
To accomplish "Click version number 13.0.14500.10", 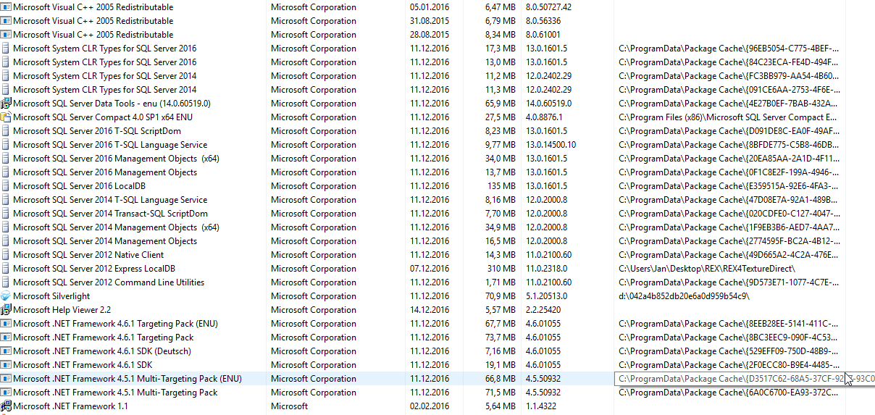I will click(x=551, y=145).
